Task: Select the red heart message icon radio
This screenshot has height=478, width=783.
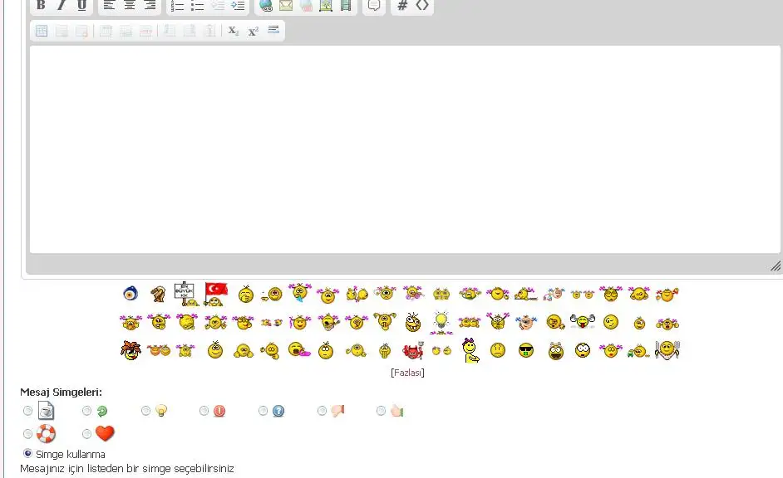Action: (x=87, y=434)
